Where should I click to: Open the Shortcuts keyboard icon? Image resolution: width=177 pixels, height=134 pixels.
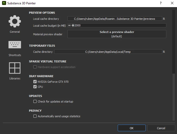pyautogui.click(x=15, y=45)
